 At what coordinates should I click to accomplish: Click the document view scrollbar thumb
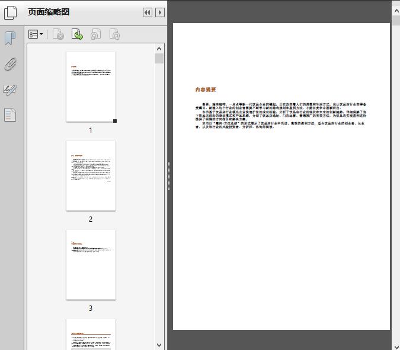[x=396, y=20]
